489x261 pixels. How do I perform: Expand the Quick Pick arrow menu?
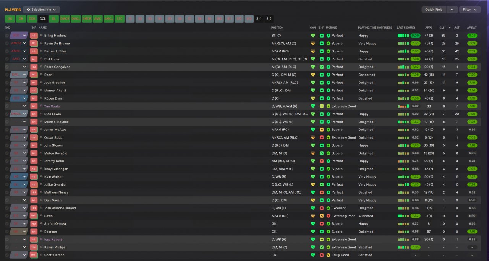pyautogui.click(x=452, y=10)
